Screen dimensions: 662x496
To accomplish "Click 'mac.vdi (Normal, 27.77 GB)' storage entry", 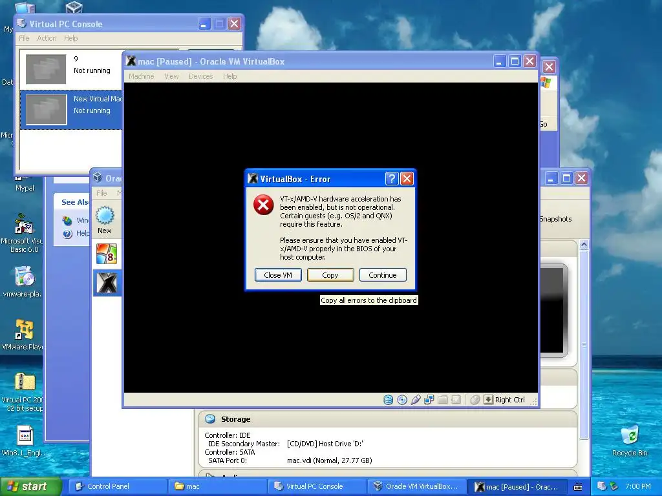I will click(x=329, y=460).
